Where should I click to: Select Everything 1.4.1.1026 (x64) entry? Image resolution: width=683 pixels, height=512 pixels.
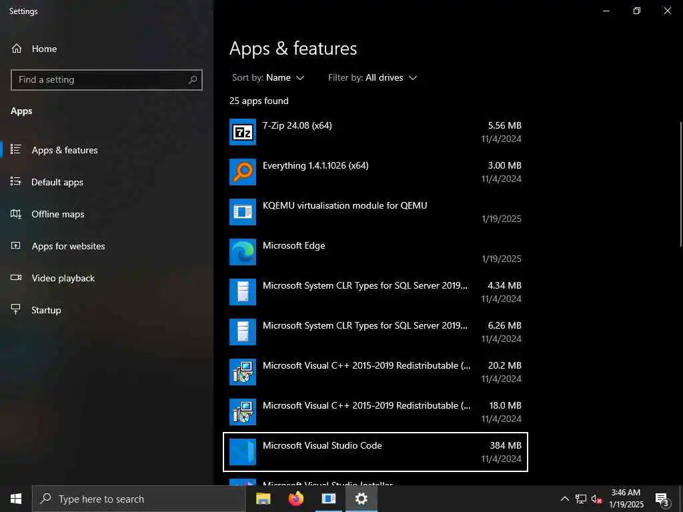point(376,171)
